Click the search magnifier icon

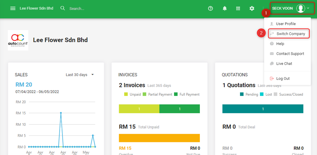[63, 8]
